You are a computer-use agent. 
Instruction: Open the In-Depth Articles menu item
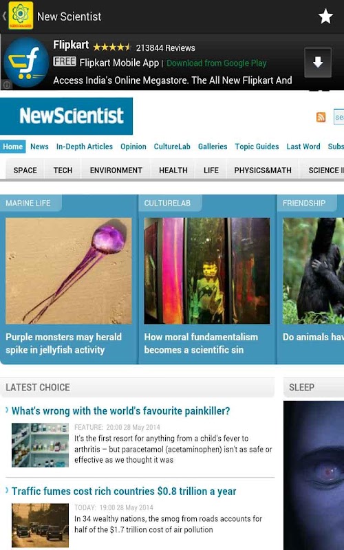85,146
